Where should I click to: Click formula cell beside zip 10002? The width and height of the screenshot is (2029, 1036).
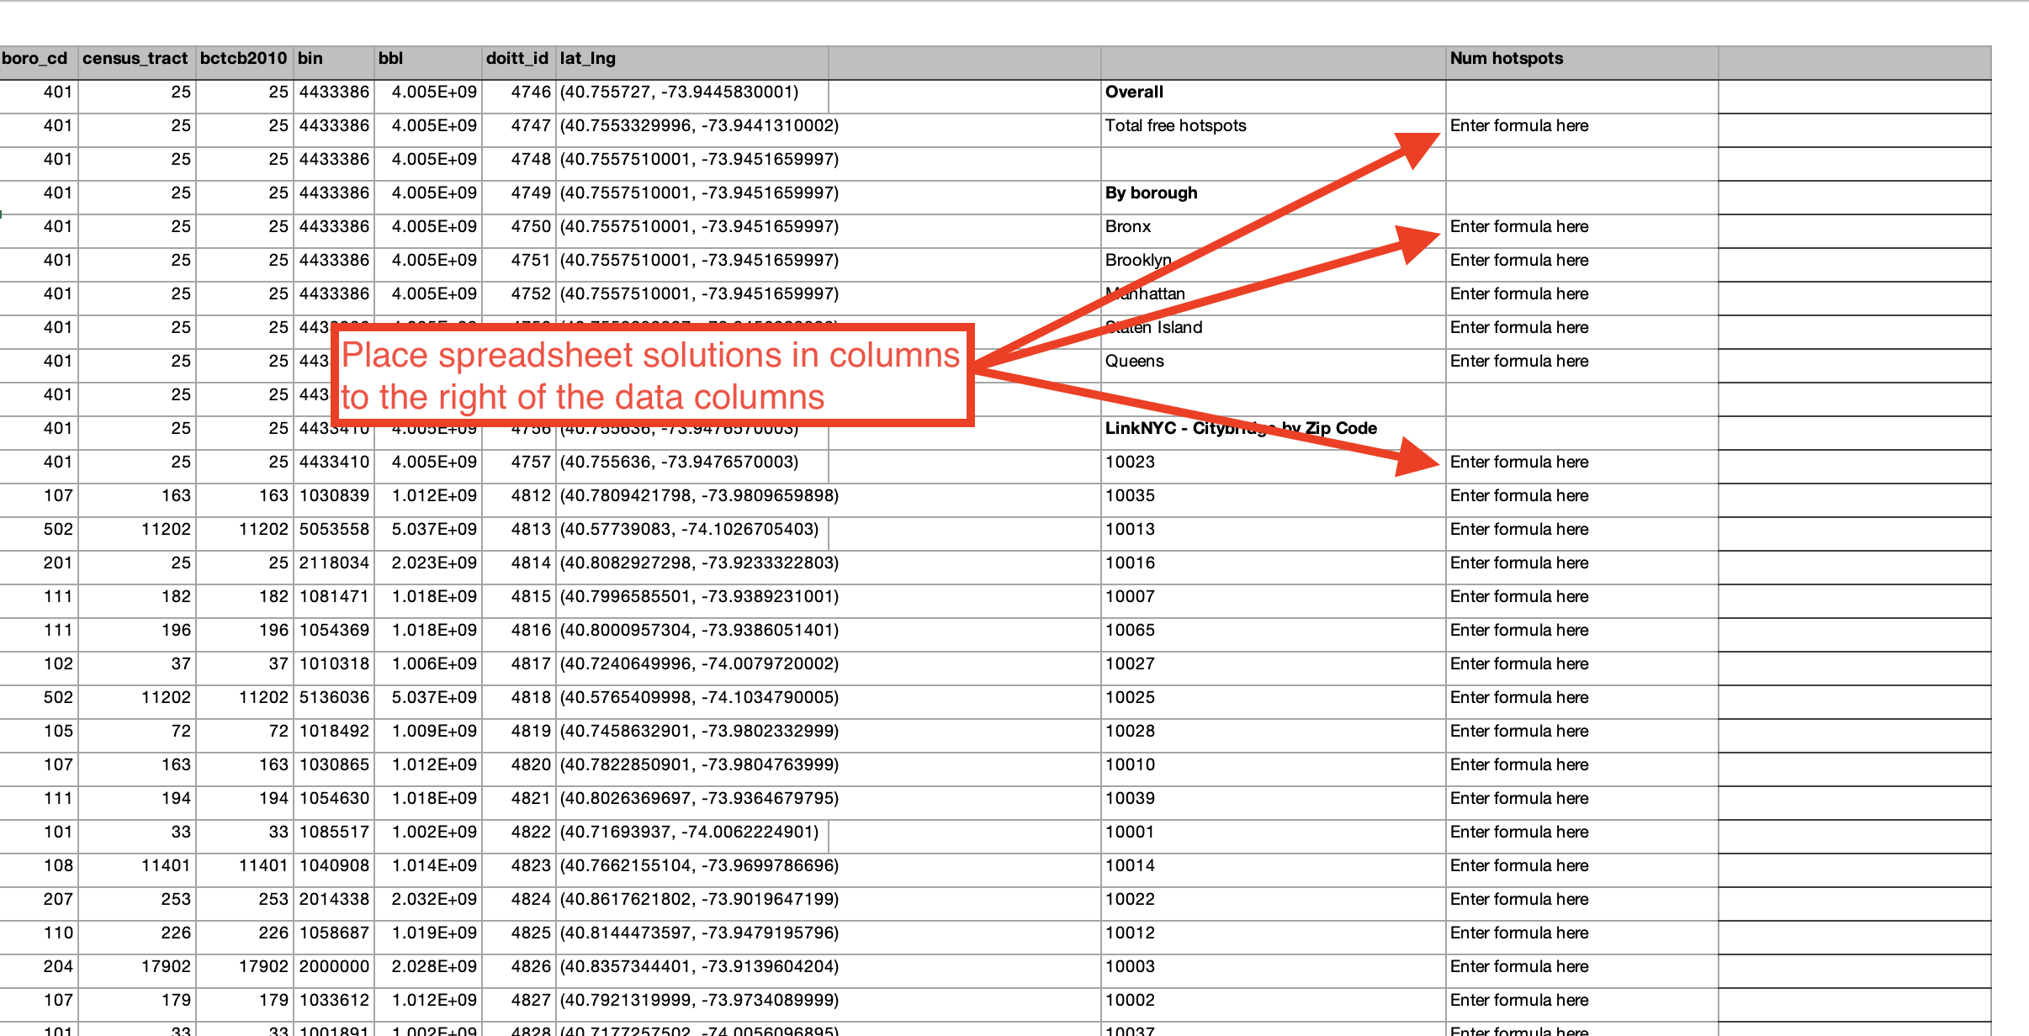pyautogui.click(x=1582, y=1005)
